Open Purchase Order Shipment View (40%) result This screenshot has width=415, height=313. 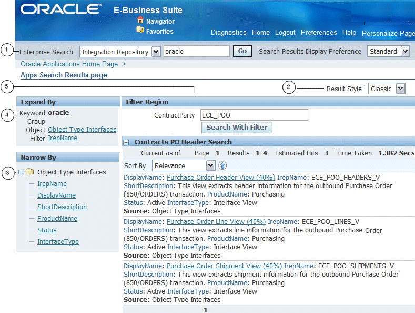[224, 266]
